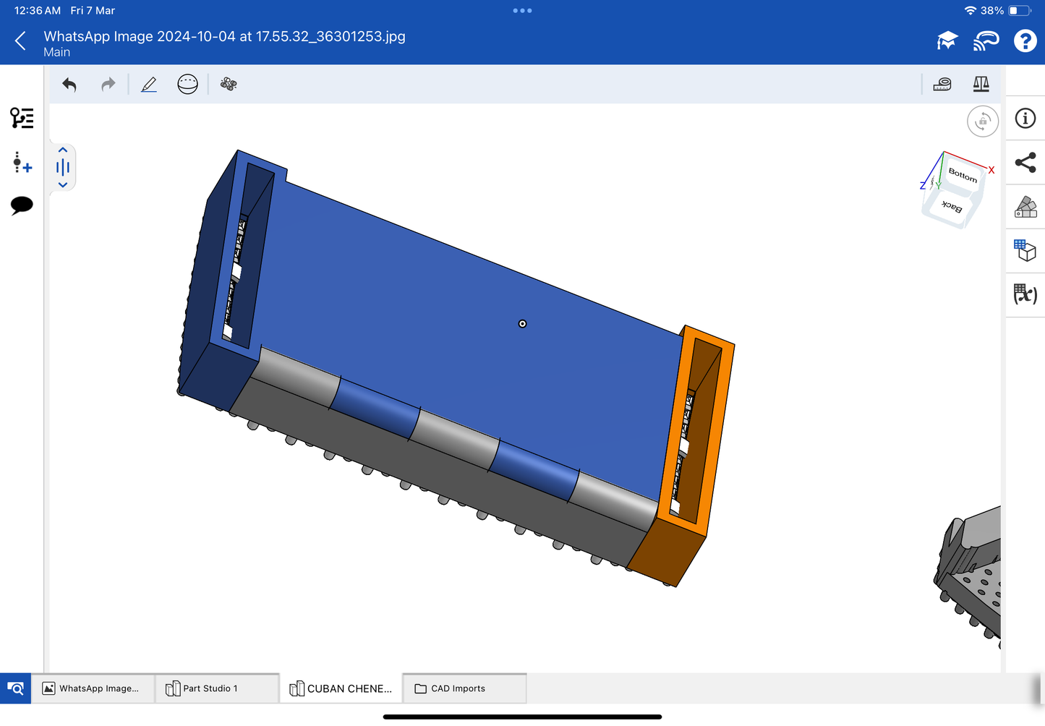Image resolution: width=1045 pixels, height=726 pixels.
Task: Click the up chevron on the panel handle
Action: tap(63, 150)
